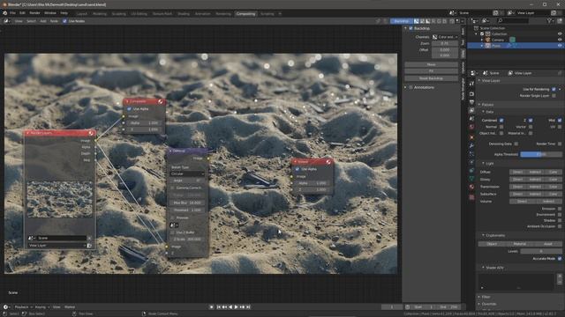This screenshot has height=317, width=565.
Task: Click the backdrop Fit button
Action: coord(431,71)
